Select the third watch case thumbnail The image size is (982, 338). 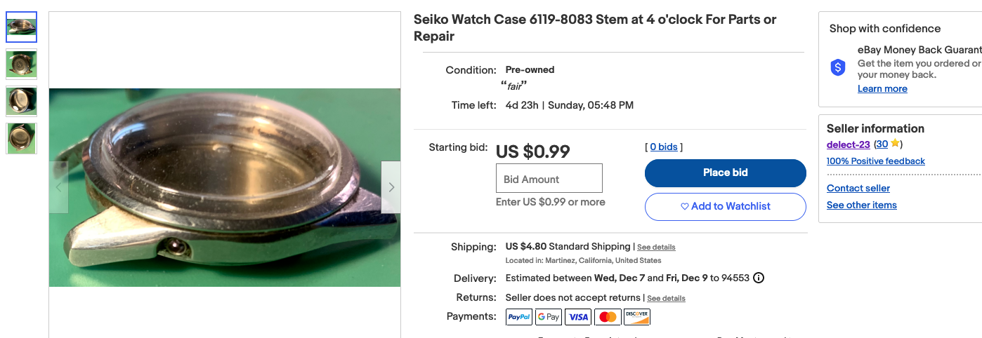point(21,102)
